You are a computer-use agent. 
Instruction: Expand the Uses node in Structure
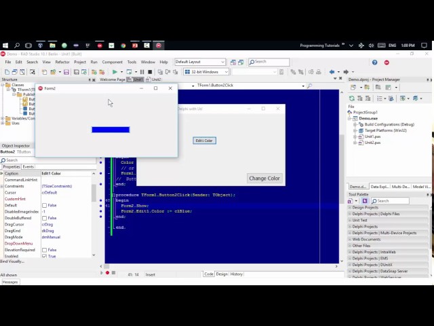click(3, 124)
